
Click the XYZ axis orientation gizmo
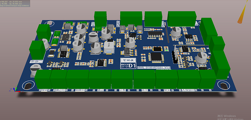tap(15, 90)
